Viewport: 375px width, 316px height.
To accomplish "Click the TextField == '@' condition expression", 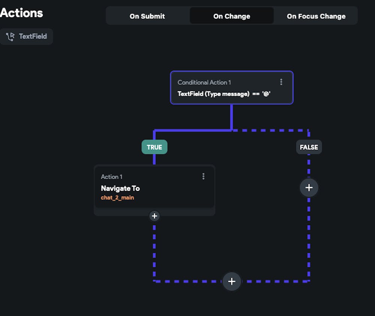I will tap(224, 94).
